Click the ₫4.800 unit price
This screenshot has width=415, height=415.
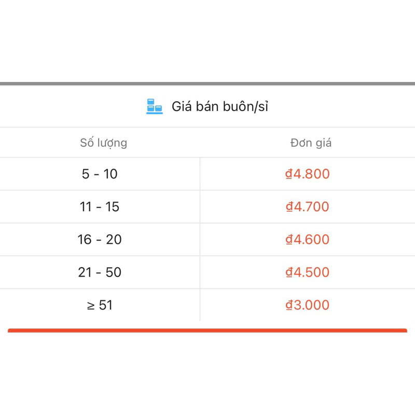pyautogui.click(x=308, y=174)
